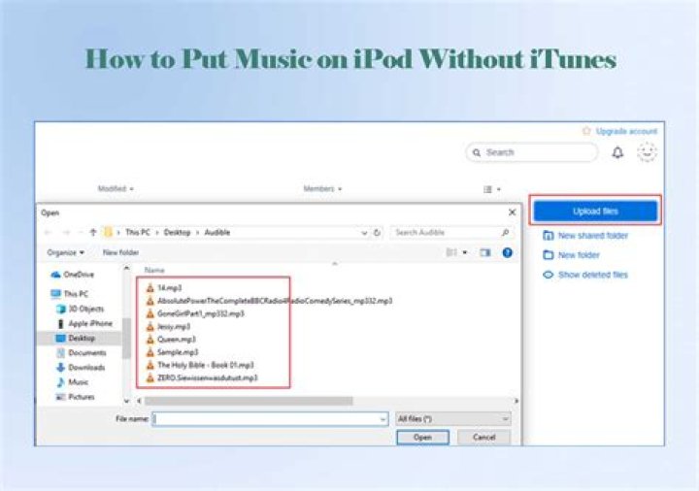
Task: Click the Upgrade account link
Action: pos(626,131)
